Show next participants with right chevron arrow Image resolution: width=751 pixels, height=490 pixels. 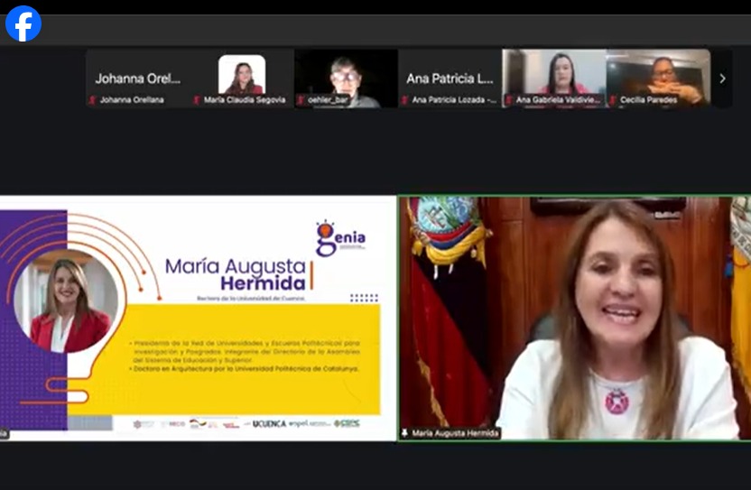click(722, 79)
